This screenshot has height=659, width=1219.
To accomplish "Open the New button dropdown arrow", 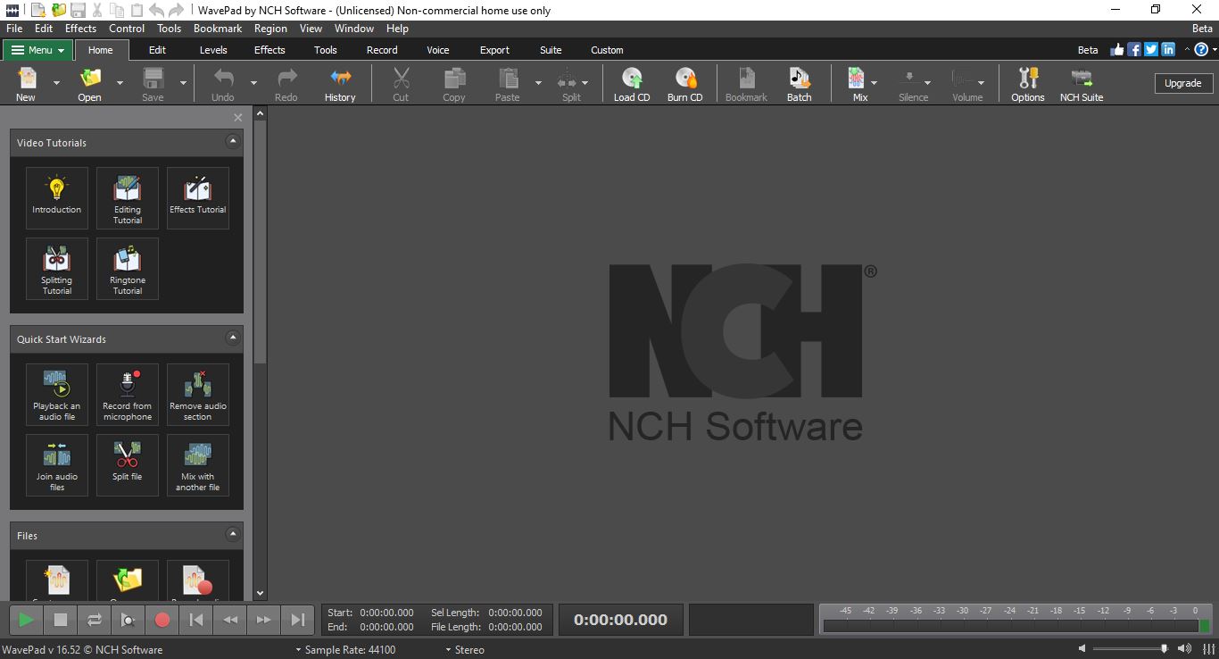I will tap(56, 83).
